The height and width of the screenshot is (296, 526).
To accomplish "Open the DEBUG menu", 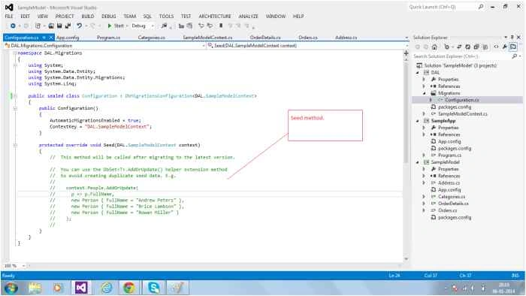I will pos(109,16).
